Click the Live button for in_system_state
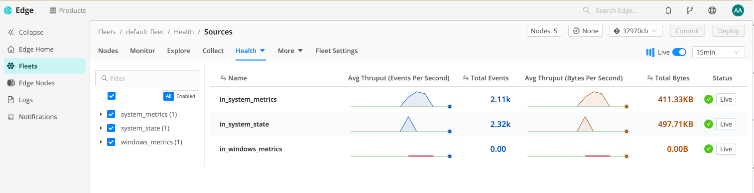The image size is (754, 193). [726, 124]
